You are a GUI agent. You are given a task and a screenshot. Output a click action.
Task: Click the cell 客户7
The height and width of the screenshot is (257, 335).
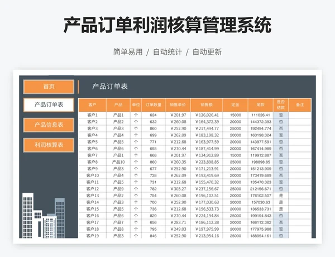click(x=92, y=155)
